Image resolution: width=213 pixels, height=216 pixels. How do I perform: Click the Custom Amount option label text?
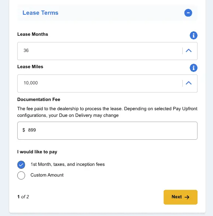(47, 175)
